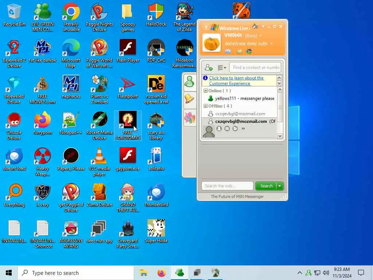Image resolution: width=373 pixels, height=280 pixels.
Task: Click down arrow of contact list scrollbar
Action: click(280, 136)
